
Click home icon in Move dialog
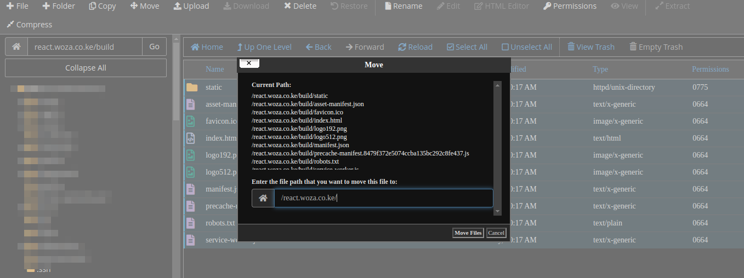point(263,198)
